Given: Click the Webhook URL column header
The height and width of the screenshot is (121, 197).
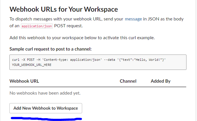Looking at the screenshot, I should click(24, 81).
